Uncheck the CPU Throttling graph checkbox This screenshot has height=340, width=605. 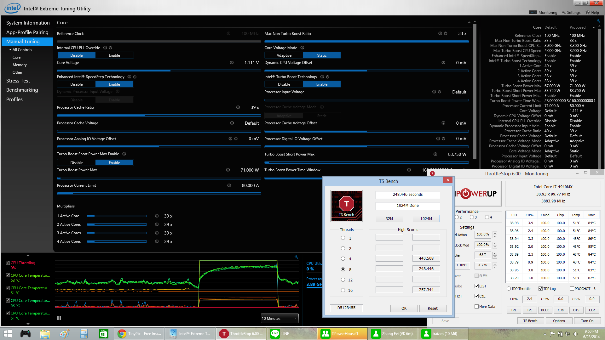coord(8,263)
